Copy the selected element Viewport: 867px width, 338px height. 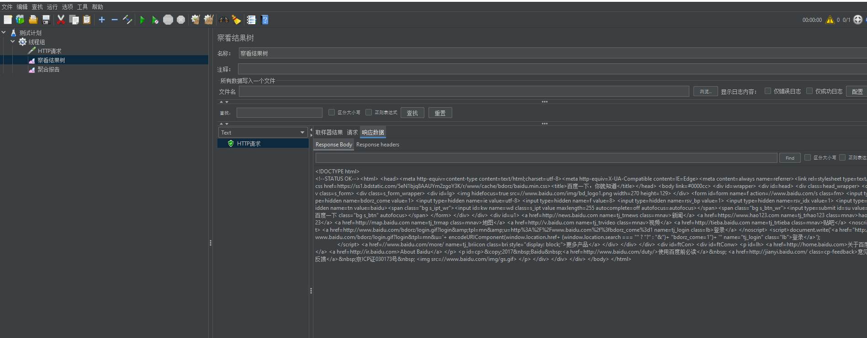[74, 20]
